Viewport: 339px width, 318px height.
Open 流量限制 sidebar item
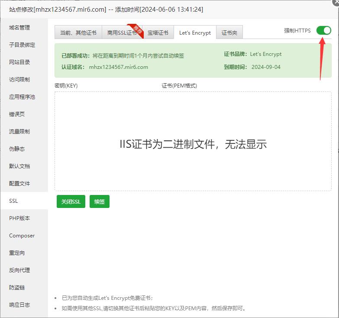coord(19,132)
